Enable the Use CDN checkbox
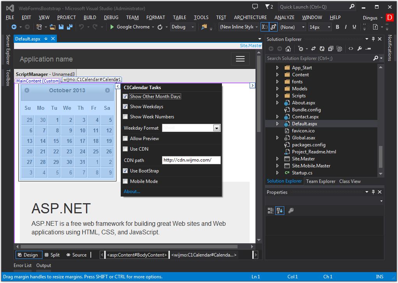The image size is (398, 283). (125, 149)
